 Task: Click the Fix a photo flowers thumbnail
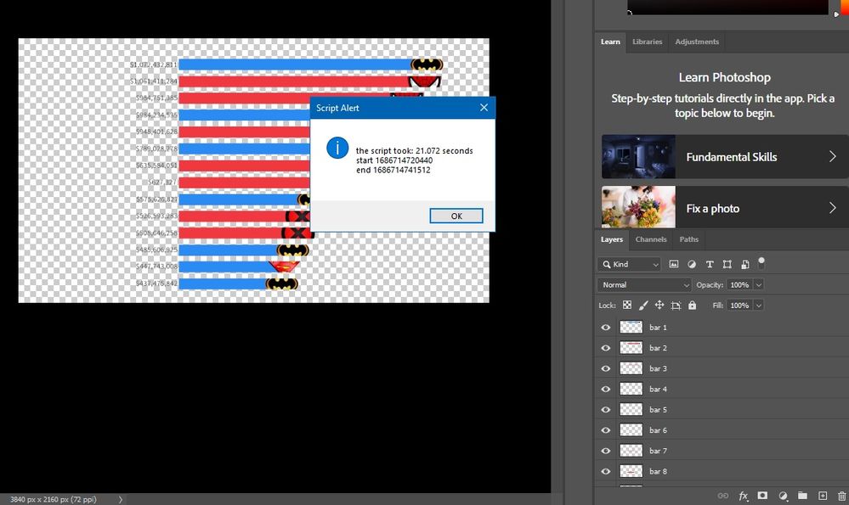tap(638, 207)
